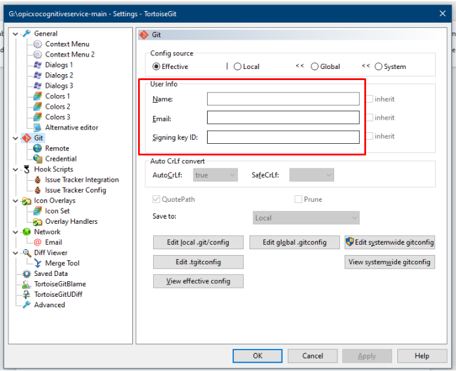Select the Effective config source radio
The height and width of the screenshot is (371, 456).
click(x=156, y=66)
